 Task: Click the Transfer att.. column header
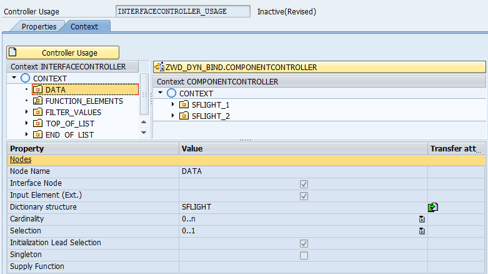pos(457,149)
